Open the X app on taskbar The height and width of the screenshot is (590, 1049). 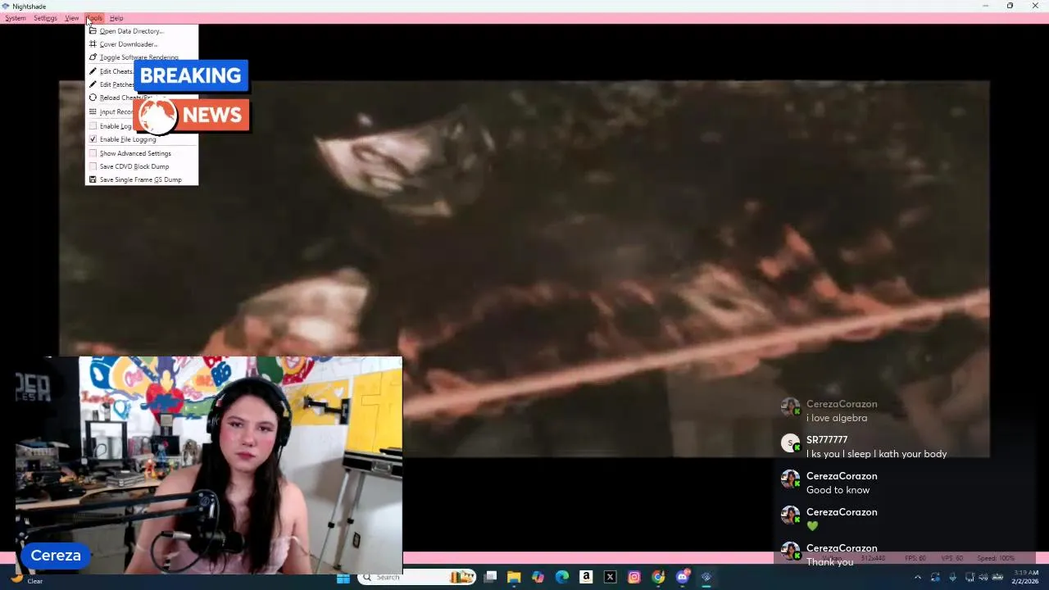pyautogui.click(x=610, y=577)
